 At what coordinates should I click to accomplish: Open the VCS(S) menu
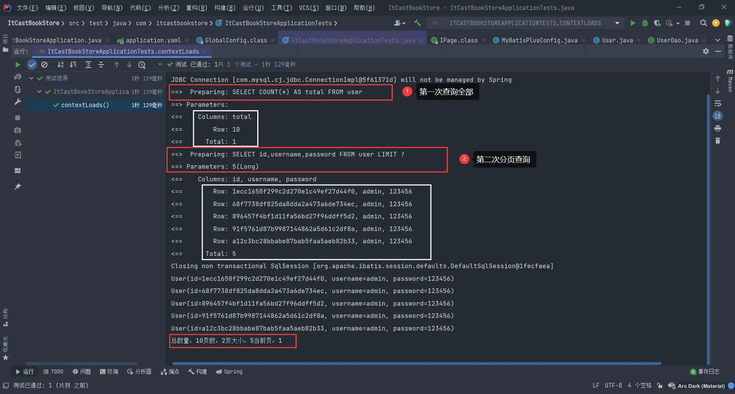[309, 8]
